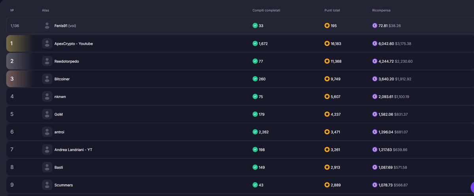Click the star icon next to 195
Viewport: 474px width, 196px height.
coord(327,26)
